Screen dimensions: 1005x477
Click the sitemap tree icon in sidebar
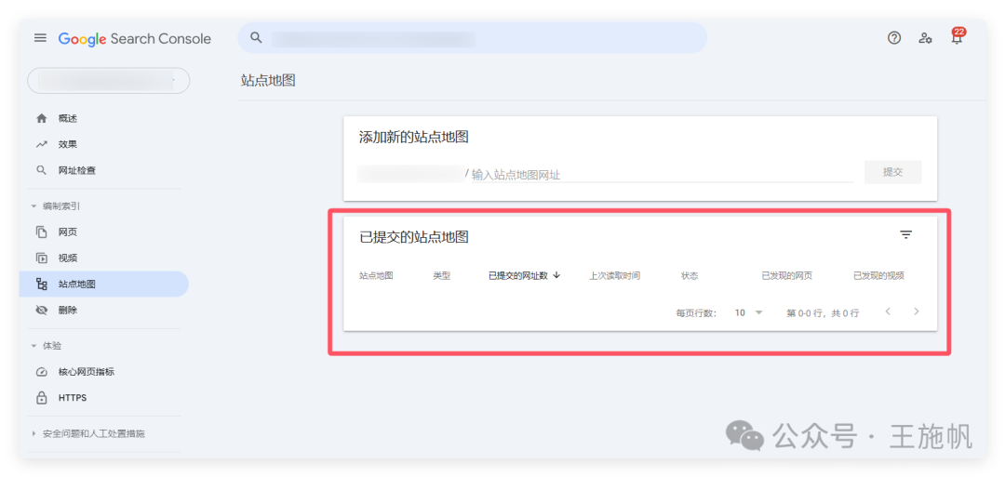click(42, 284)
